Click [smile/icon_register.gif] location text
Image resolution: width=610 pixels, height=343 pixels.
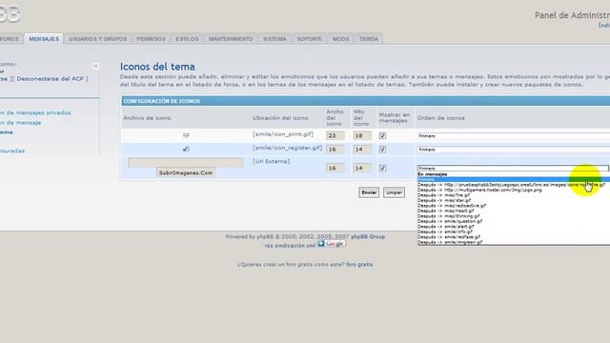pyautogui.click(x=287, y=148)
